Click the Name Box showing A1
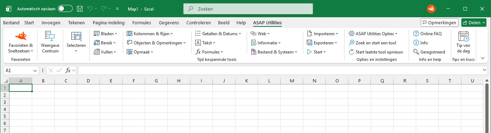The image size is (491, 133). 18,70
